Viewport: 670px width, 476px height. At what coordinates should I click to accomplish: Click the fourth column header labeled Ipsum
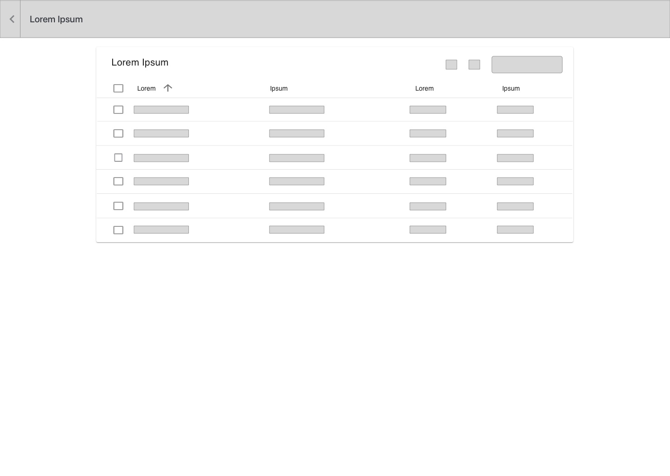510,88
